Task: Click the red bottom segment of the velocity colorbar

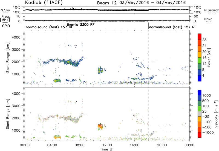Action: tap(200, 135)
